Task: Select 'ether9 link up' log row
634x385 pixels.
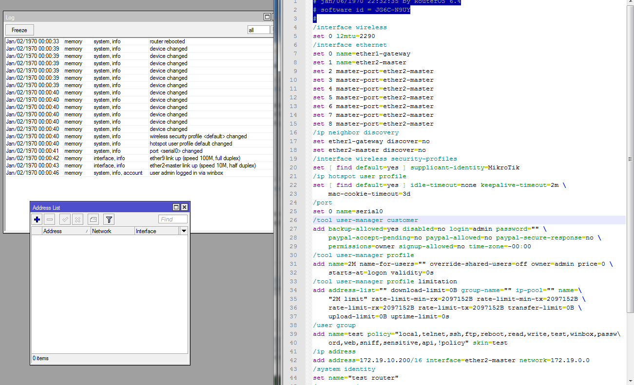Action: coord(139,158)
